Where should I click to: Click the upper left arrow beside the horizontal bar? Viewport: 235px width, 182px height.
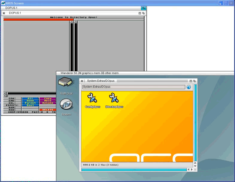tap(5, 93)
